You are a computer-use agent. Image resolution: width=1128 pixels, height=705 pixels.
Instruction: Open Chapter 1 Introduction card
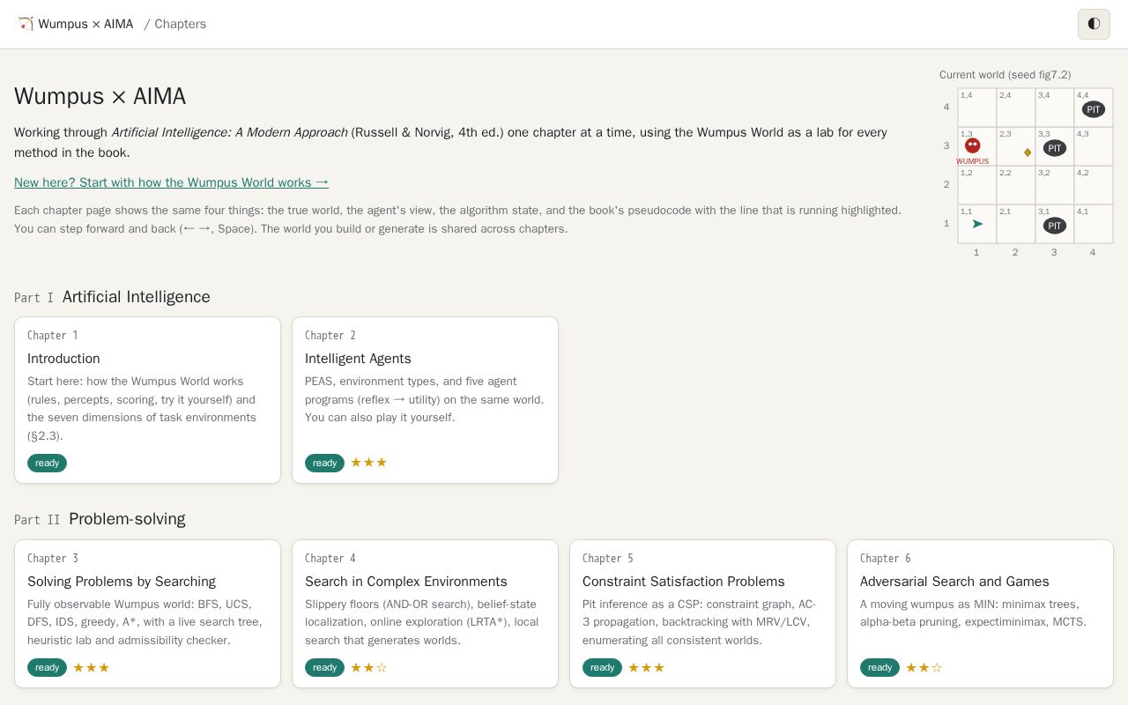pyautogui.click(x=147, y=400)
